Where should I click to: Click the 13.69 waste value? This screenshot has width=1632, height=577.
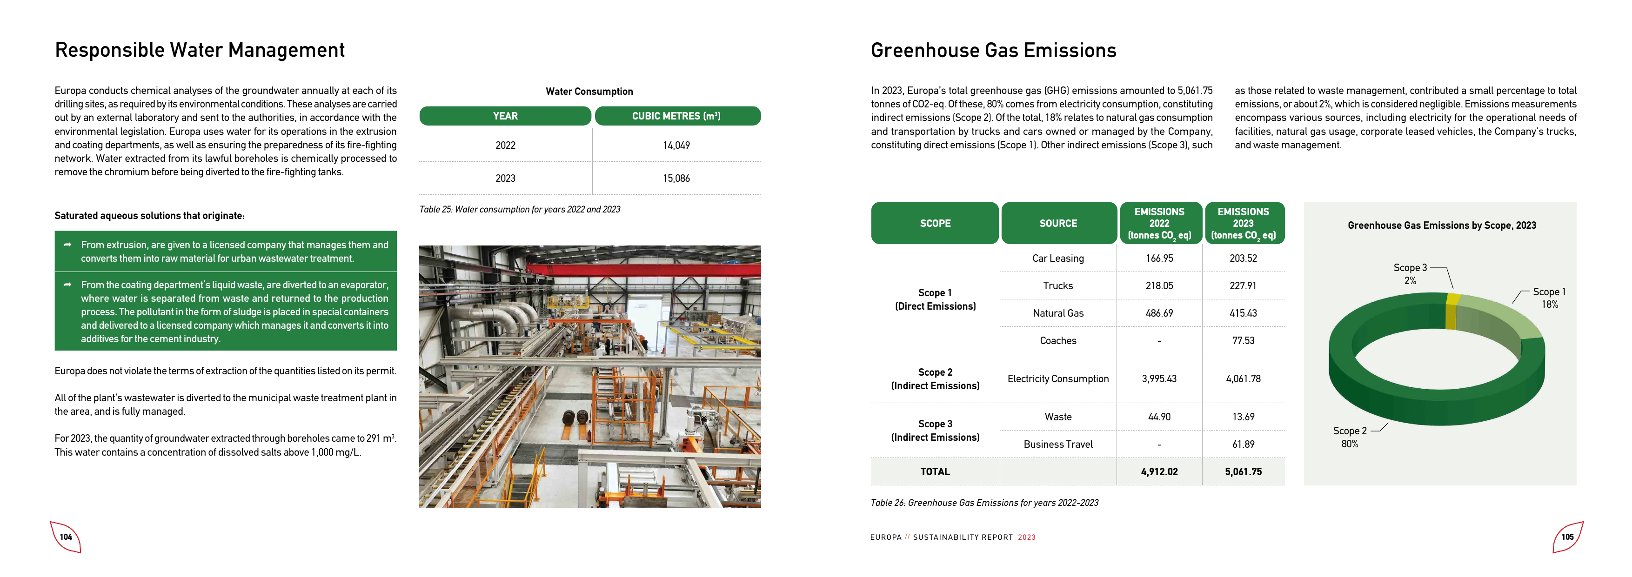[1243, 417]
